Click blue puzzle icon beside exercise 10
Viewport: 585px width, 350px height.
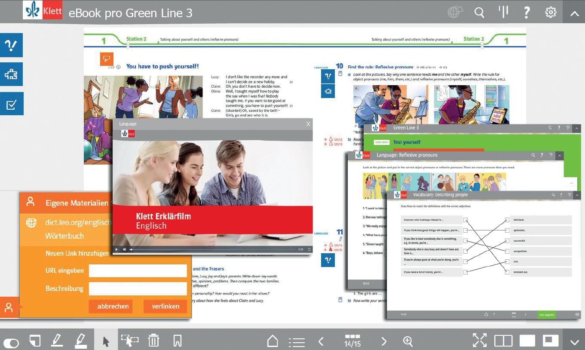[328, 91]
